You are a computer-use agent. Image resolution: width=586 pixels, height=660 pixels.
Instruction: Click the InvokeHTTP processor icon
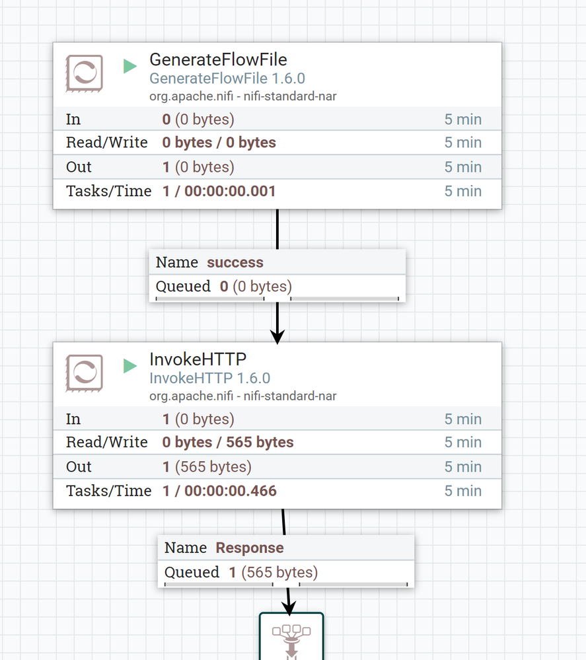tap(84, 372)
